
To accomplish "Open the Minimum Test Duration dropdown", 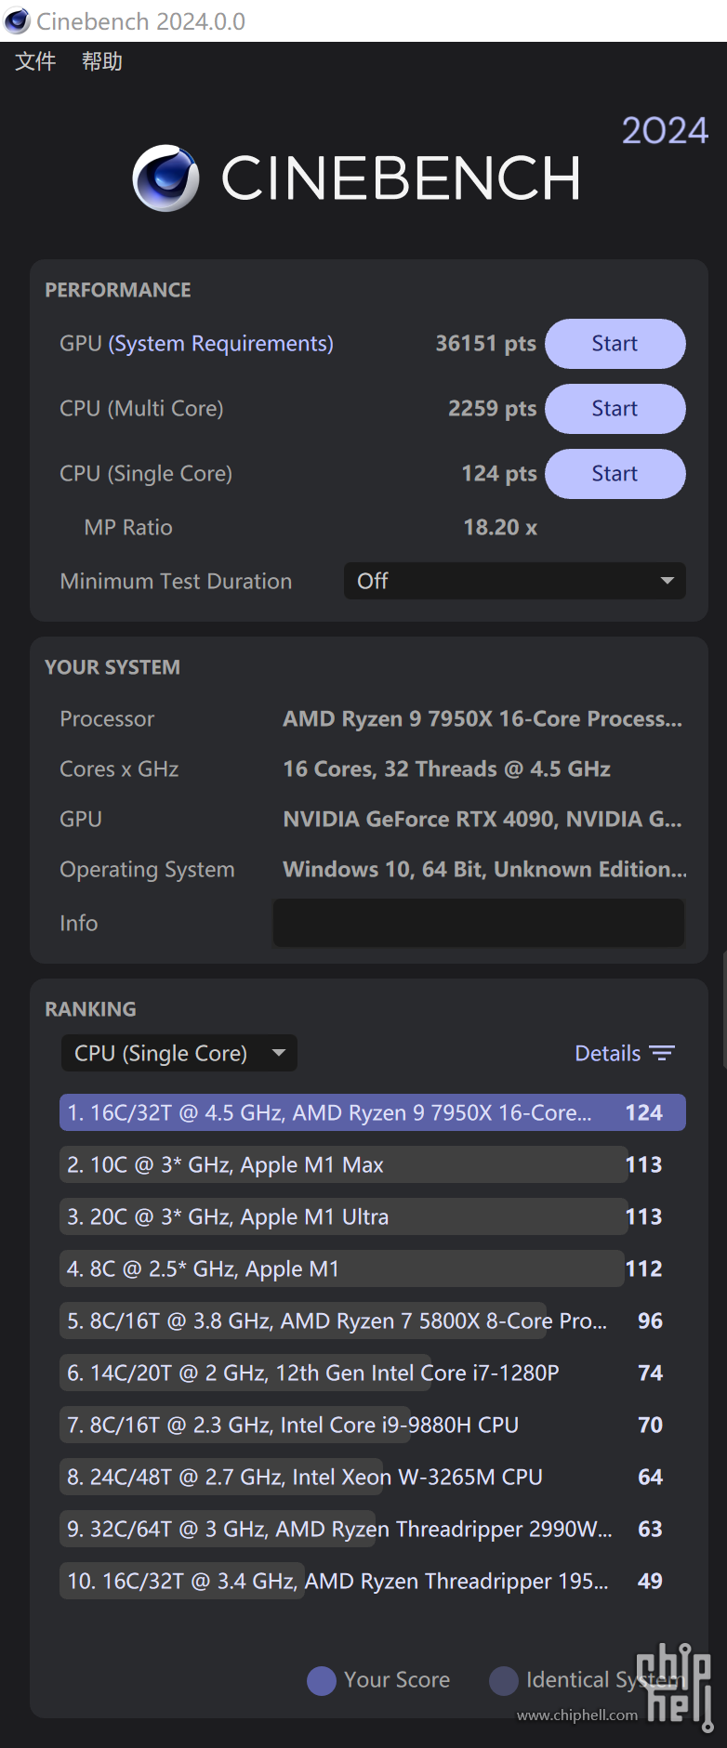I will [515, 581].
